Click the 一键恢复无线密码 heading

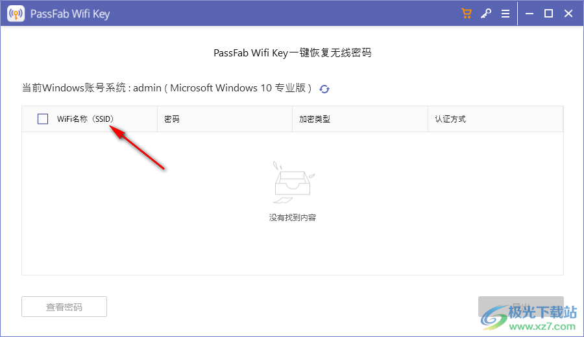click(x=293, y=53)
